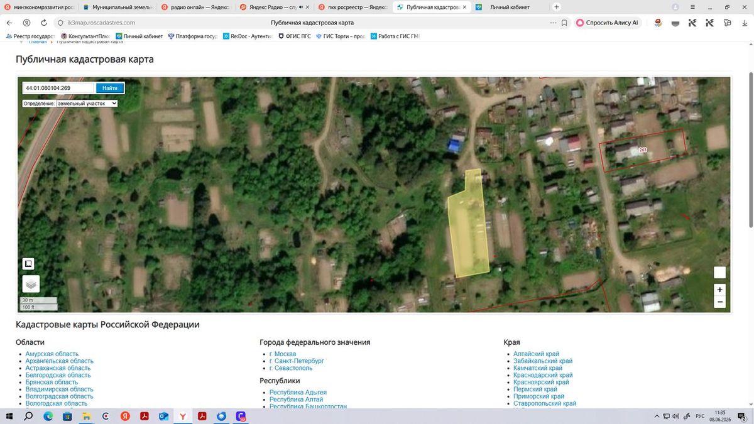Click parcel label 263 on the map
Screen dimensions: 754x424
(x=643, y=150)
